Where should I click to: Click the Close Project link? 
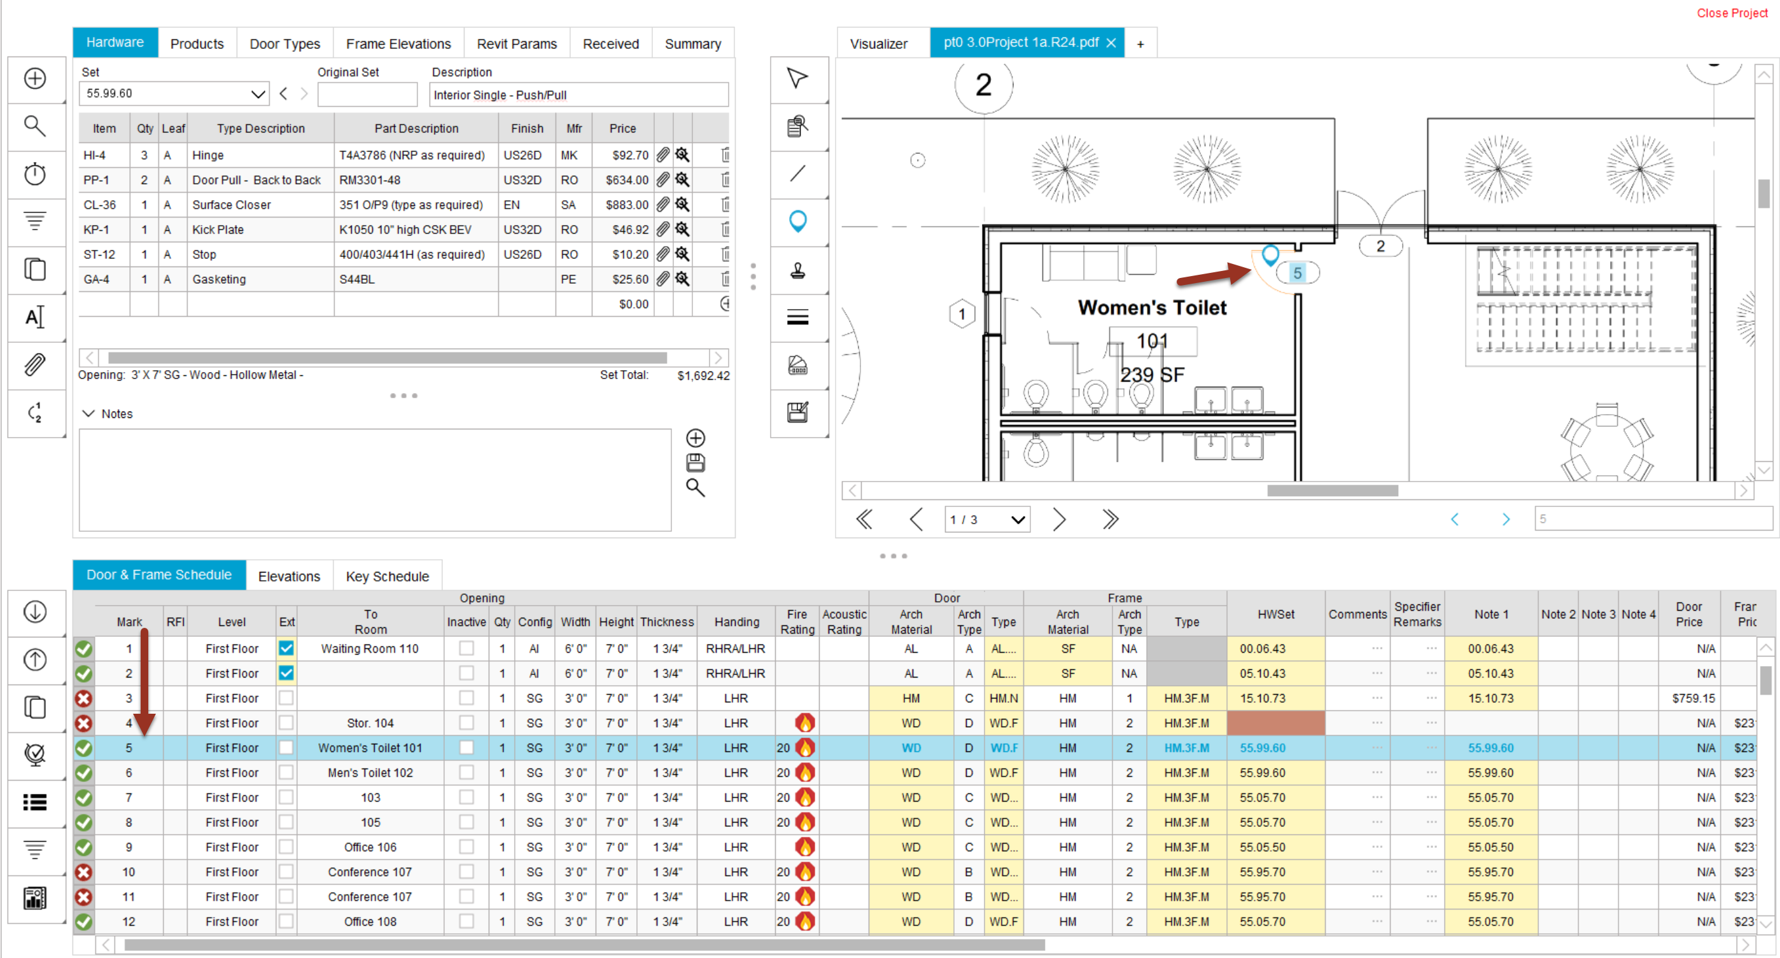click(x=1731, y=13)
